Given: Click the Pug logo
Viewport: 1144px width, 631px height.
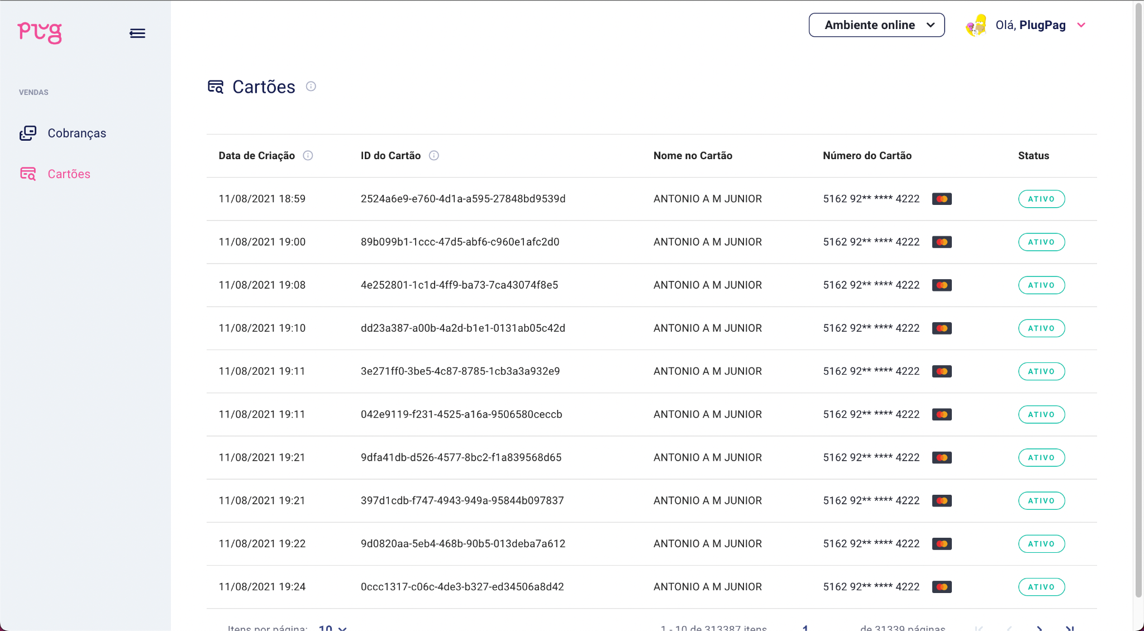Looking at the screenshot, I should pos(39,32).
